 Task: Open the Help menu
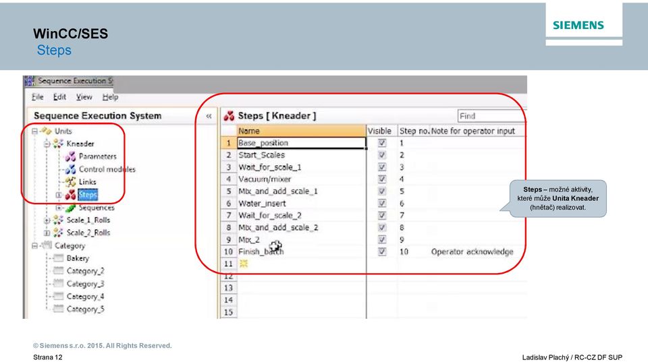point(110,97)
